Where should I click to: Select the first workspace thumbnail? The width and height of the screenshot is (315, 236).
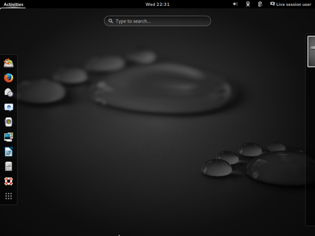coord(312,51)
